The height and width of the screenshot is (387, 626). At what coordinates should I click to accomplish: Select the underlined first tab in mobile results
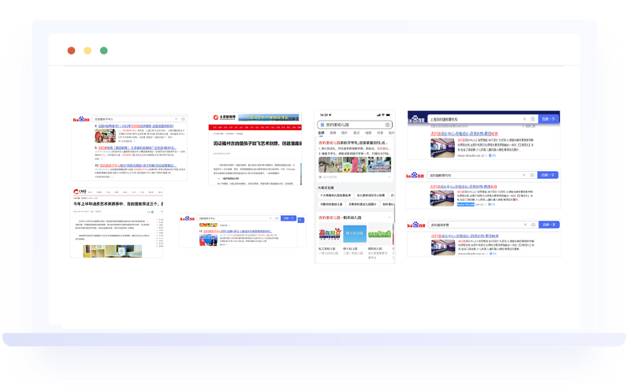(x=321, y=133)
